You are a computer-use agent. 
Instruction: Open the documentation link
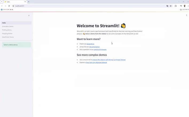pyautogui.click(x=94, y=47)
